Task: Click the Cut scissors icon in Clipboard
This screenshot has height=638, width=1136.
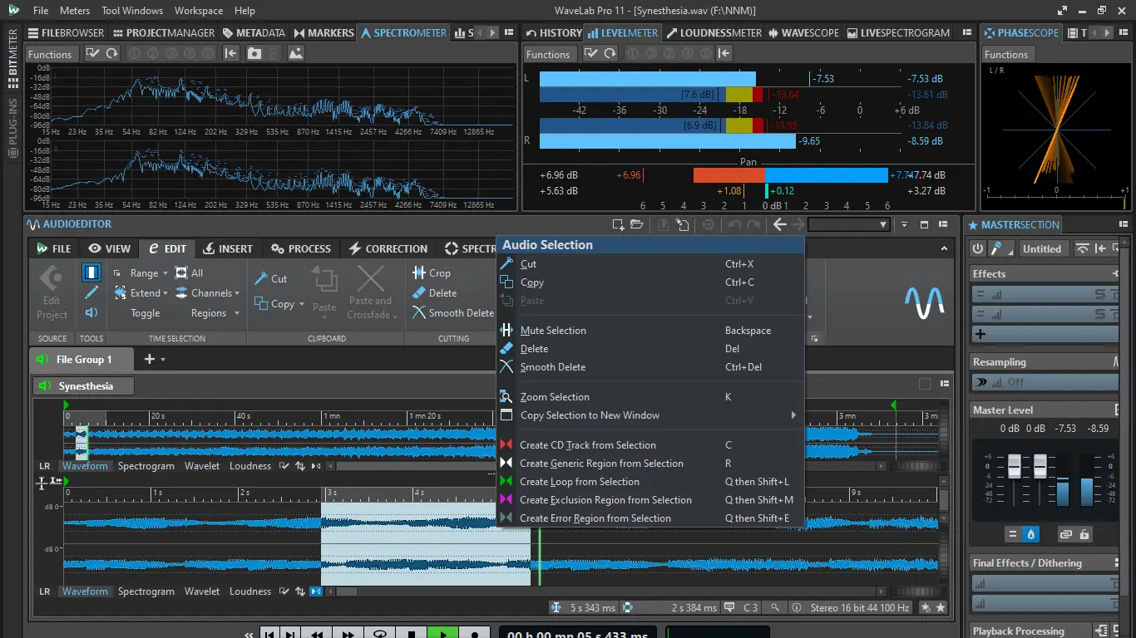Action: pyautogui.click(x=261, y=278)
